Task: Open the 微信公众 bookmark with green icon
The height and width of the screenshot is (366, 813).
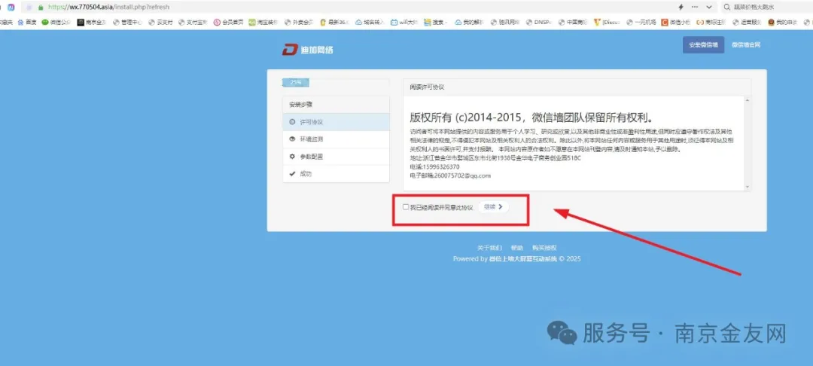Action: coord(56,23)
